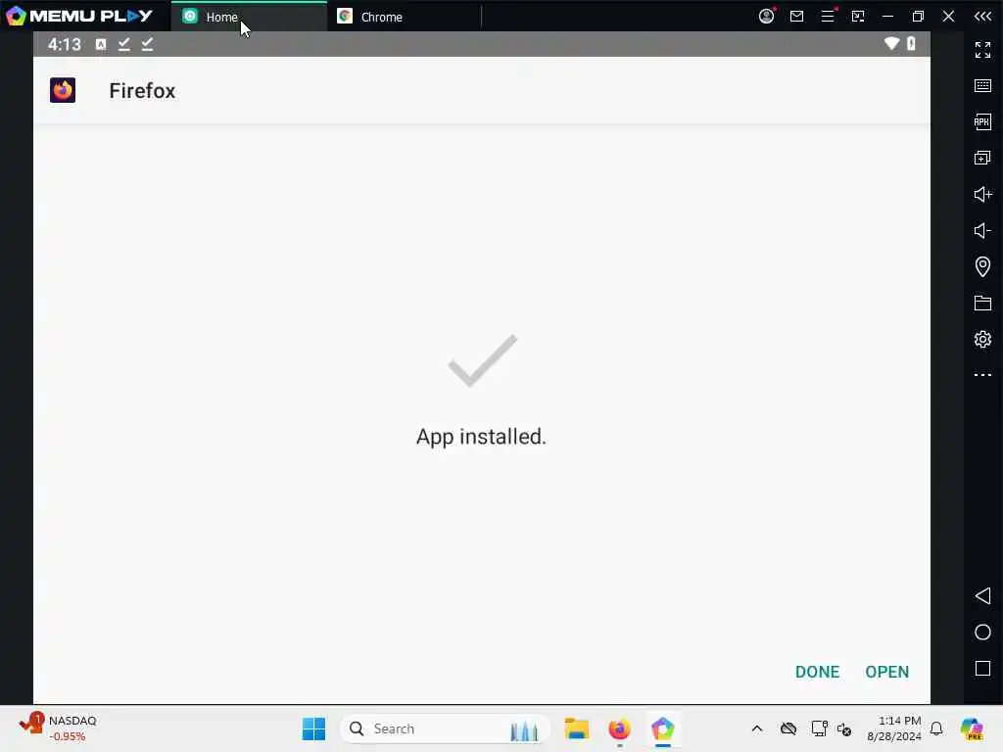This screenshot has height=752, width=1003.
Task: Click the mini-window mode icon in title bar
Action: (x=858, y=16)
